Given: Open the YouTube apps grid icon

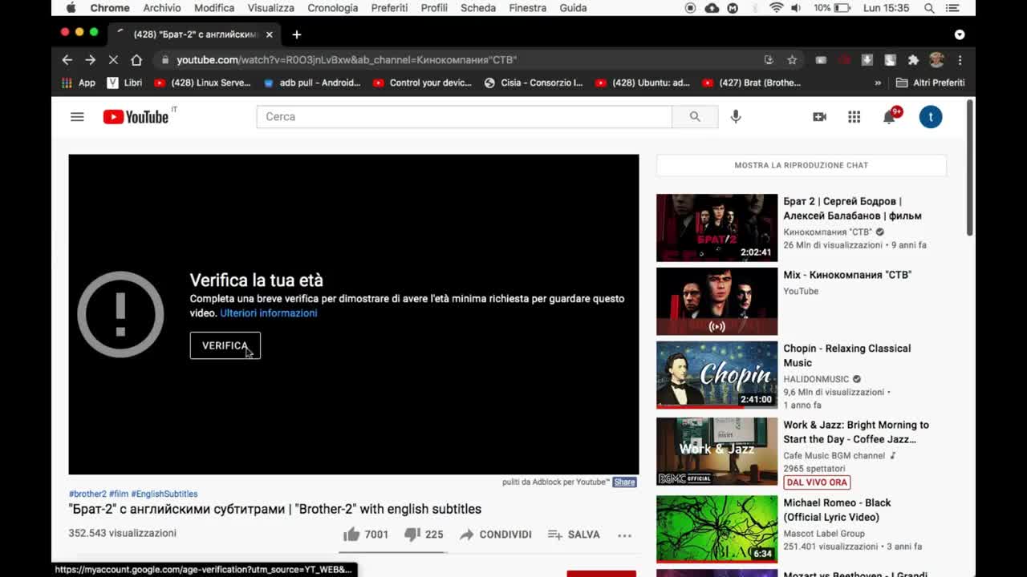Looking at the screenshot, I should (x=854, y=117).
